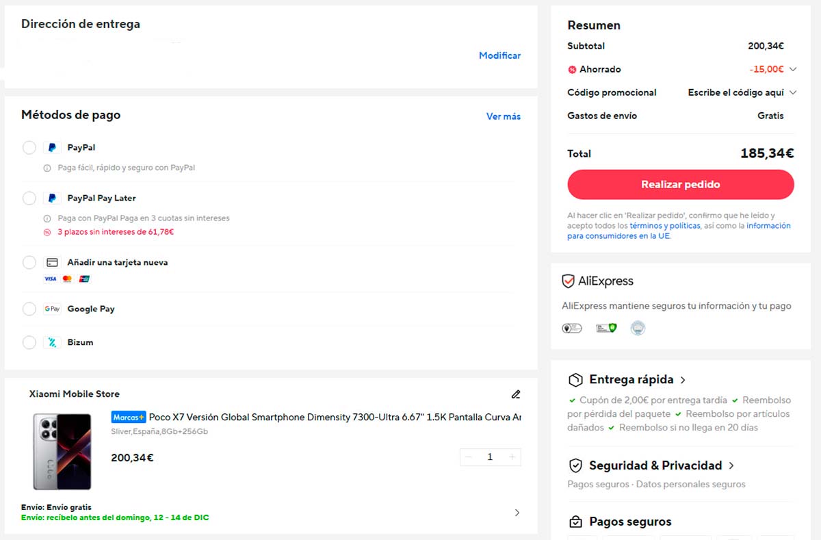Open the Seguridad & Privacidad section
The height and width of the screenshot is (540, 821).
[x=655, y=465]
